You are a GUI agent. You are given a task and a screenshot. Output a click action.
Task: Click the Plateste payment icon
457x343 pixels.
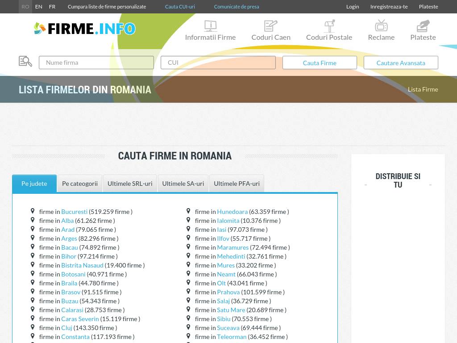coord(423,26)
